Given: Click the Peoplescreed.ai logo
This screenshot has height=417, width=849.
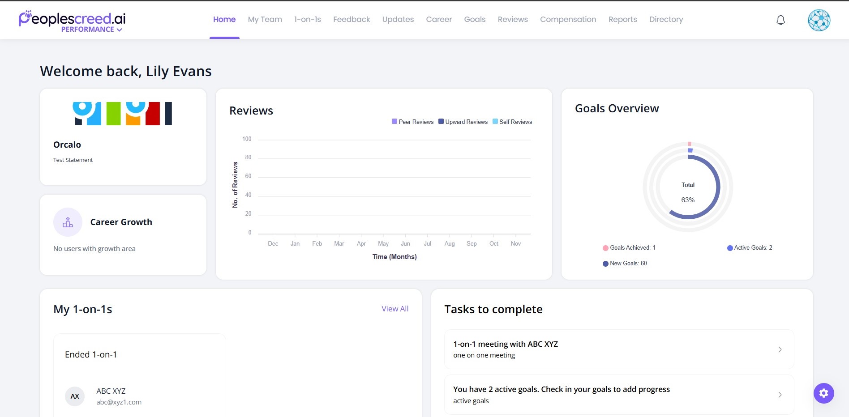Looking at the screenshot, I should [x=72, y=19].
